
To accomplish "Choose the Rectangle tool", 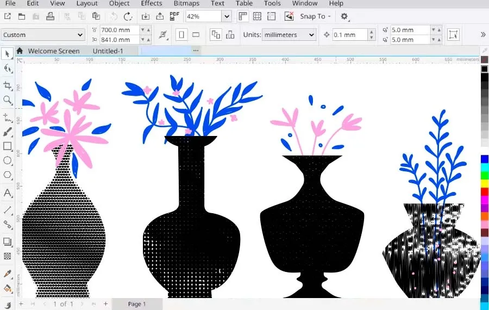I will point(8,146).
